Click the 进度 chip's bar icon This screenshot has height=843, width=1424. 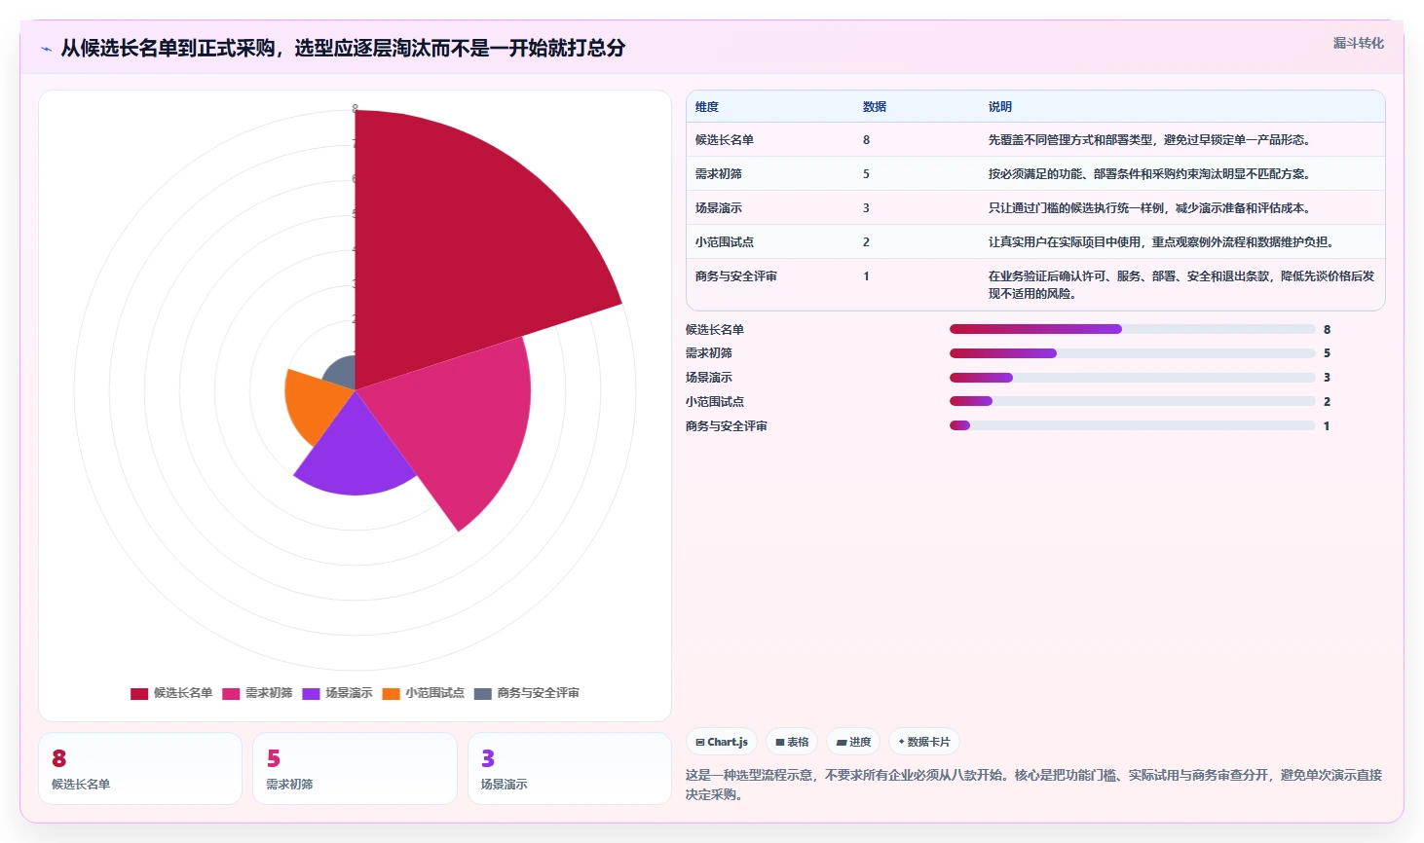coord(842,742)
